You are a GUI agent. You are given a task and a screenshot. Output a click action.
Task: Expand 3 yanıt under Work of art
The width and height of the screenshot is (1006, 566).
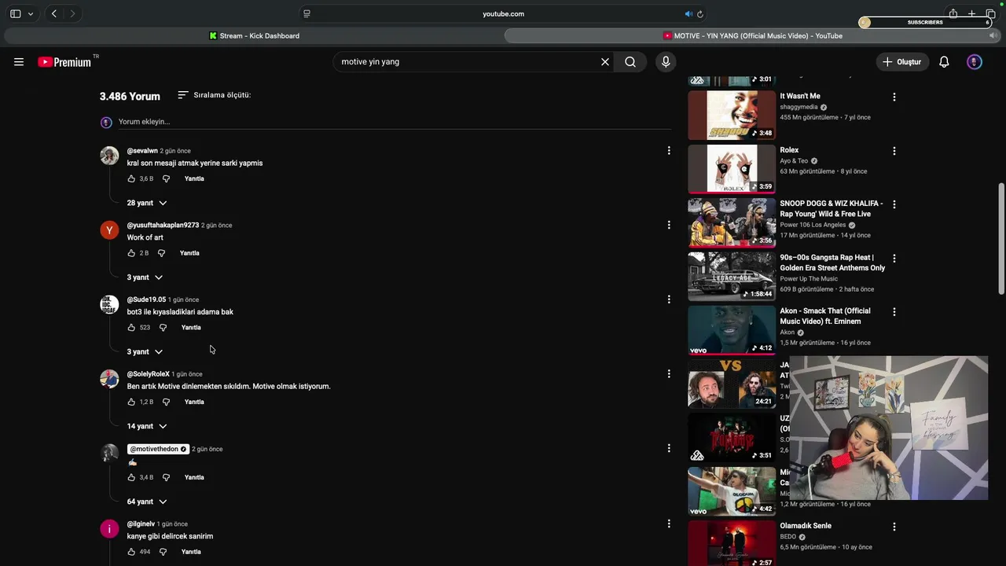(x=145, y=277)
